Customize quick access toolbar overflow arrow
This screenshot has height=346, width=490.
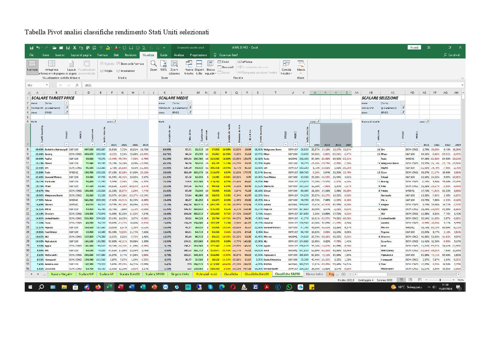pyautogui.click(x=164, y=48)
